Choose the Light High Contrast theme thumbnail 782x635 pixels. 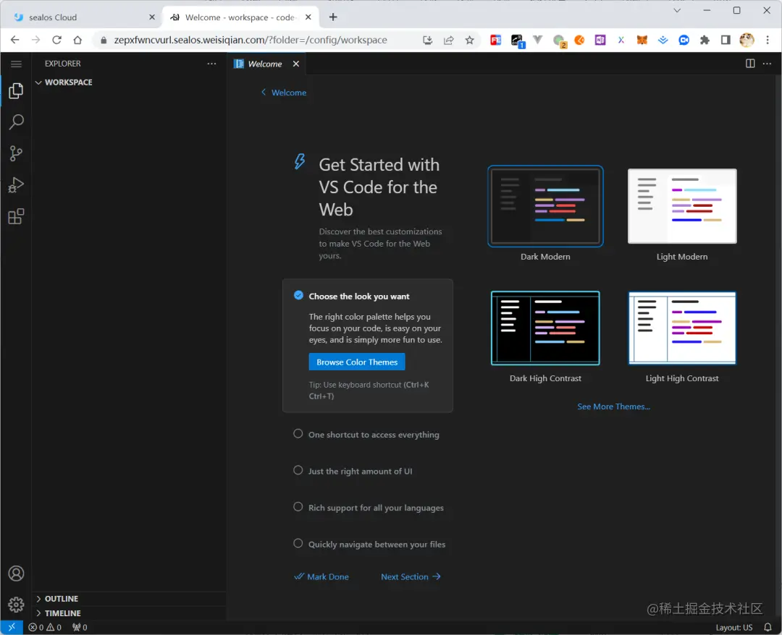pos(682,328)
